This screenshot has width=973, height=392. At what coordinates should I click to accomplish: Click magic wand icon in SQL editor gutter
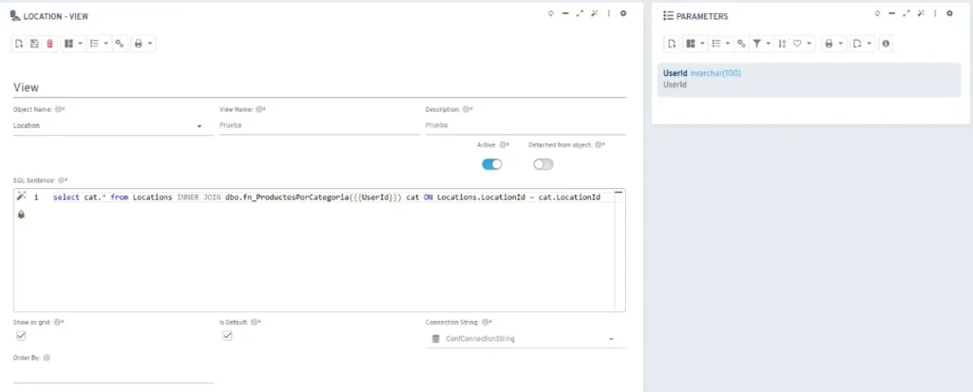tap(21, 196)
